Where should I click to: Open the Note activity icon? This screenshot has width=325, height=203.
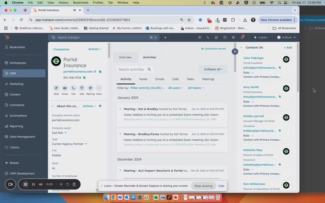pyautogui.click(x=56, y=88)
